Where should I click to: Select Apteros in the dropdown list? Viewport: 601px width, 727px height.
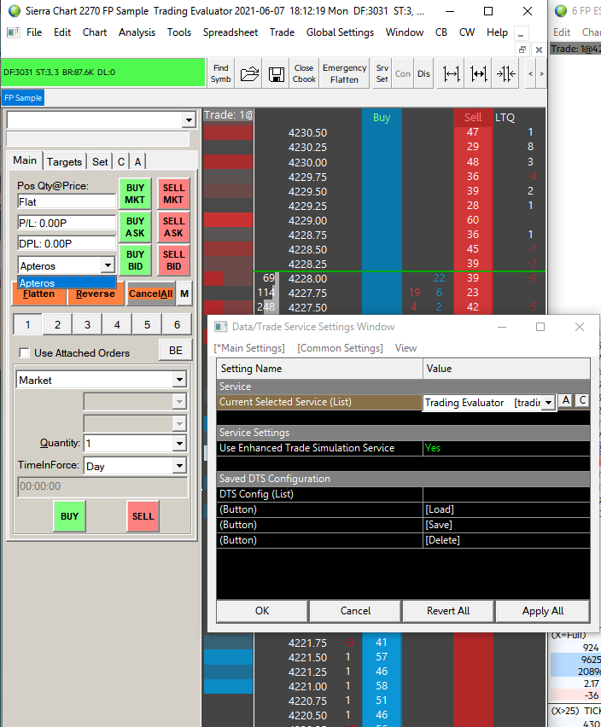(x=67, y=282)
